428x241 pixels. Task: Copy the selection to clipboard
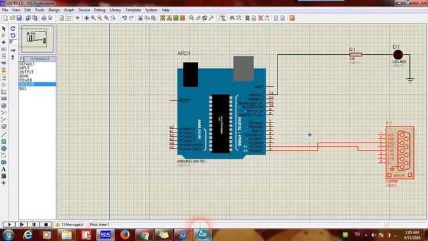147,18
